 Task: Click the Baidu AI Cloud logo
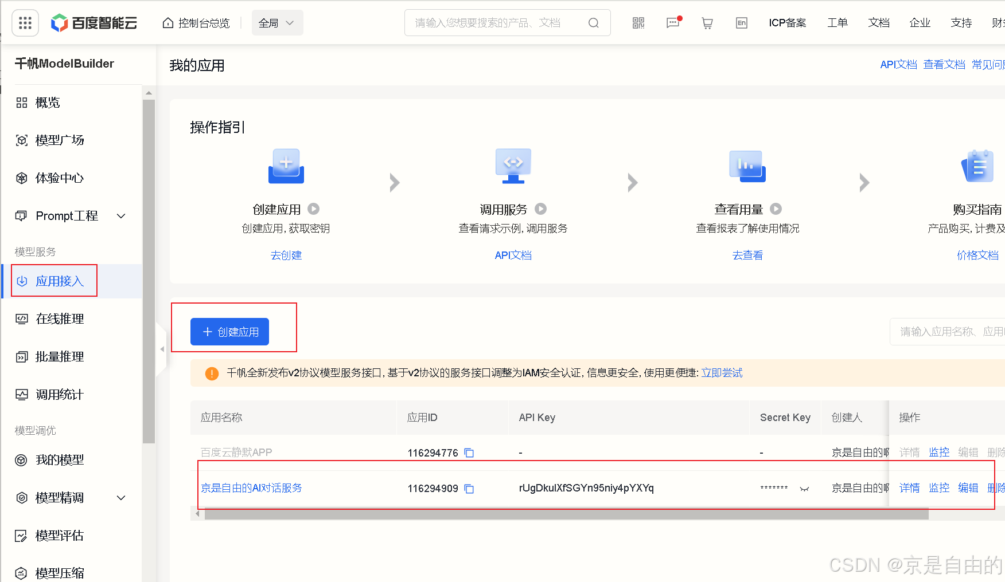point(94,23)
